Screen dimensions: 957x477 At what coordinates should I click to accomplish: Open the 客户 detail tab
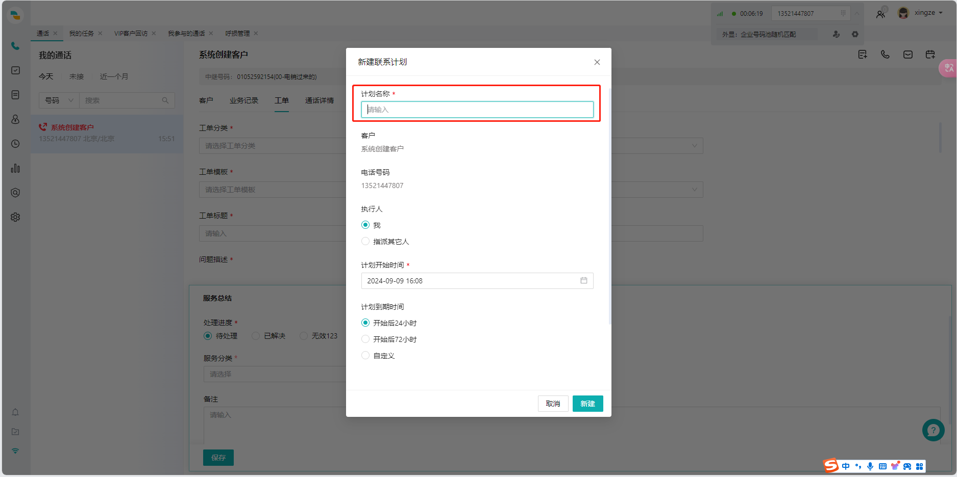coord(206,100)
